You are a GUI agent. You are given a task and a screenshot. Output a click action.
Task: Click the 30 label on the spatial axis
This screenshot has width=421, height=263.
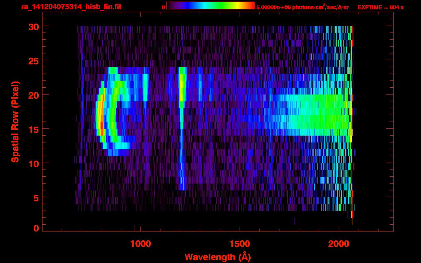pyautogui.click(x=33, y=26)
